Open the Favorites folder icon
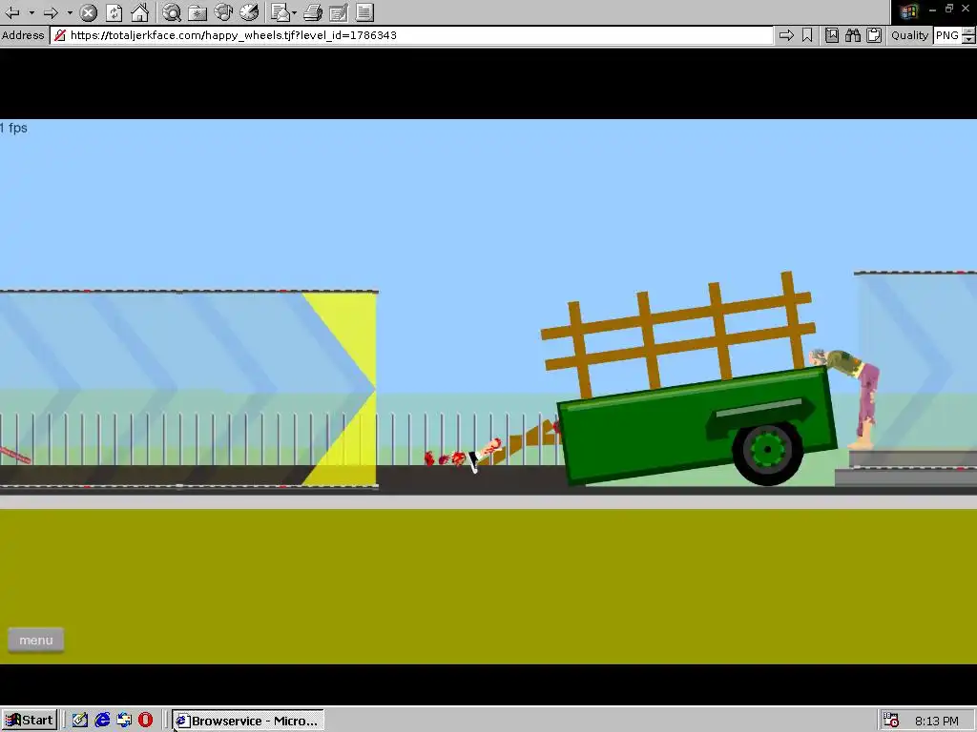This screenshot has width=977, height=732. (x=197, y=12)
